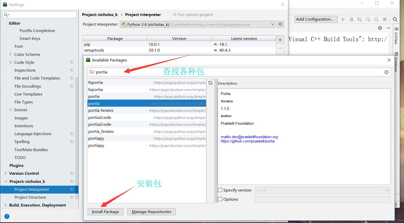Click the project-level icon beside Inspections
Image resolution: width=404 pixels, height=223 pixels.
(x=71, y=70)
